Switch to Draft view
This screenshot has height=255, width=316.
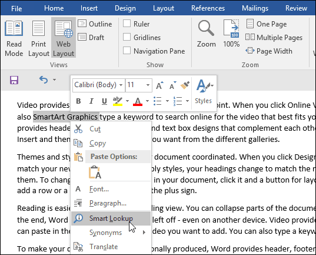click(91, 37)
